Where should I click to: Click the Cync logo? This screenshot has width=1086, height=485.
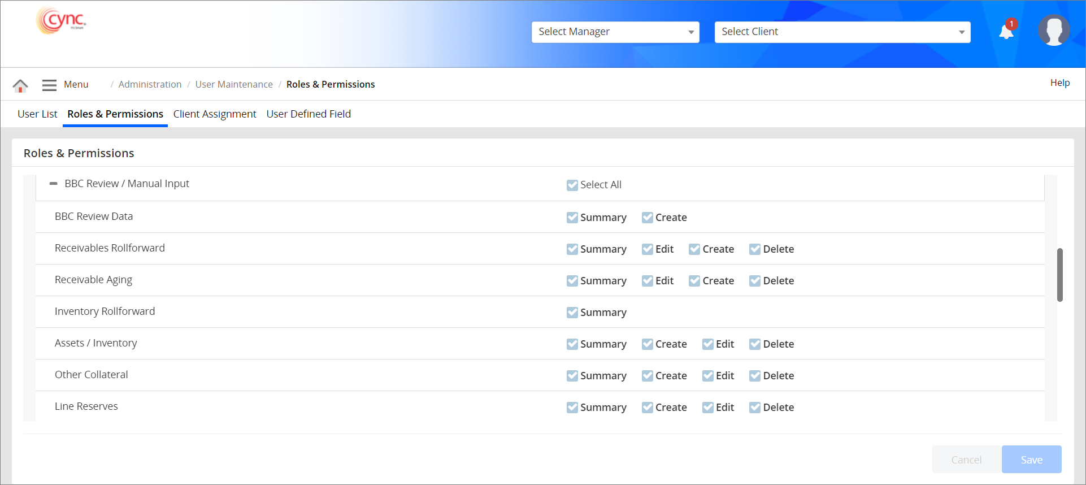(x=62, y=21)
